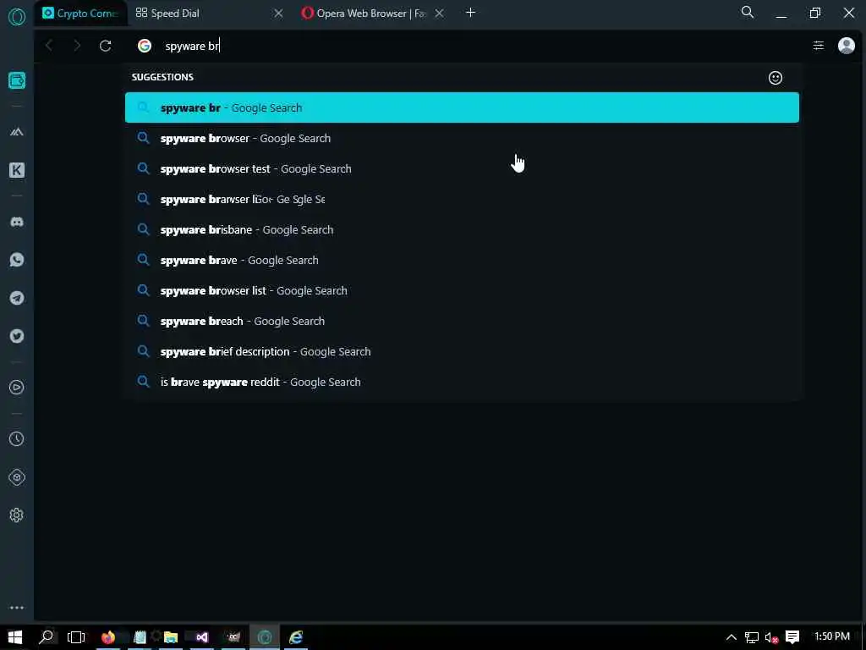Launch Firefox from the taskbar

[x=108, y=637]
